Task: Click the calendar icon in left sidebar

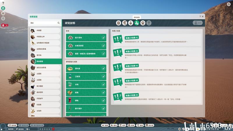Action: coord(3,13)
